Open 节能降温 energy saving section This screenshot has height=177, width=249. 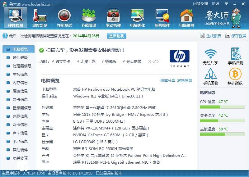pyautogui.click(x=89, y=17)
